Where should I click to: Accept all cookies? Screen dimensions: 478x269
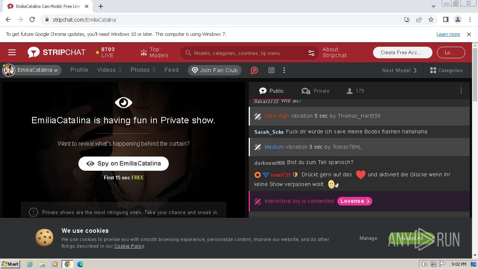click(412, 238)
